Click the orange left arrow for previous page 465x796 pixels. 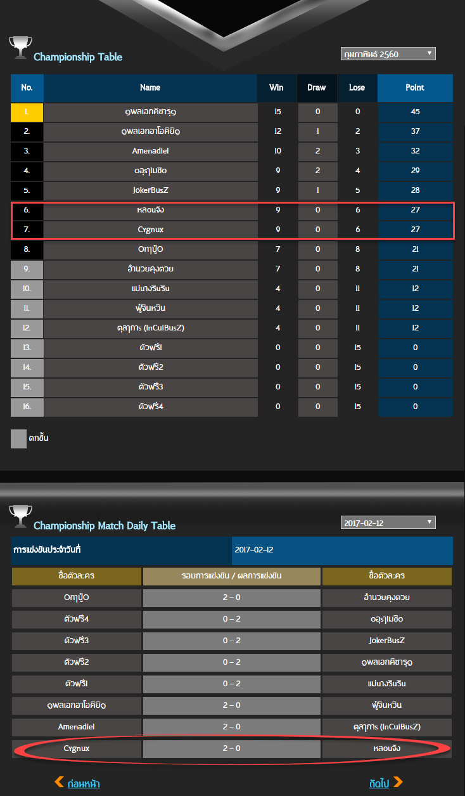(59, 781)
